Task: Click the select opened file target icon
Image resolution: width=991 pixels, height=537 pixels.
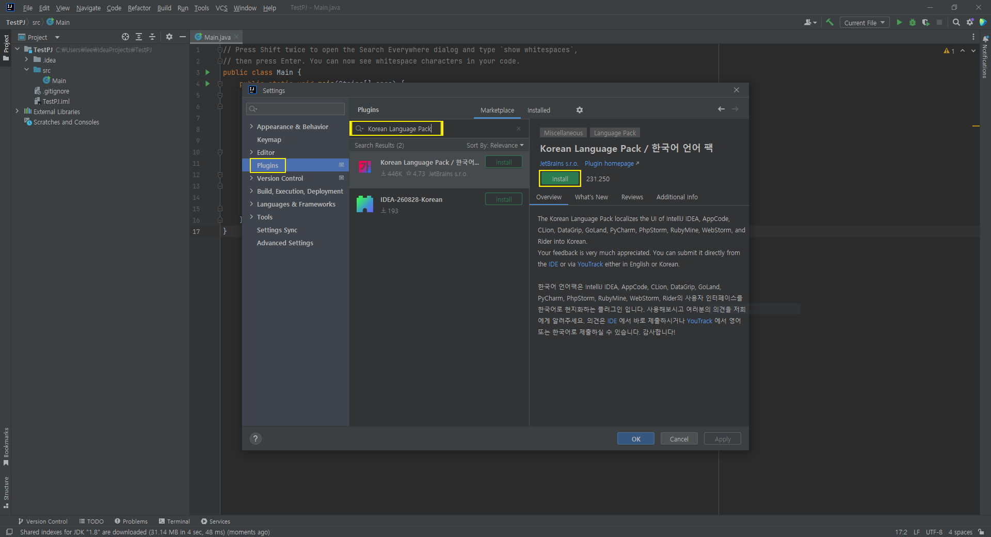Action: pyautogui.click(x=125, y=37)
